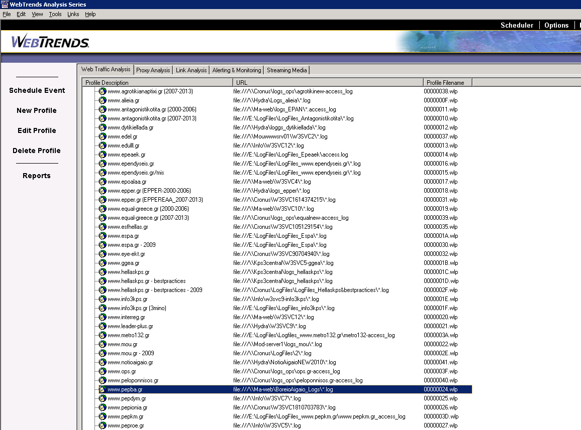Sort by the Profile Filename column header

click(x=448, y=82)
